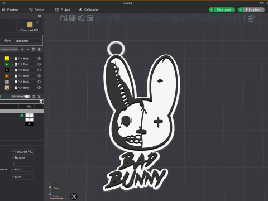Viewport: 268px width, 201px height.
Task: Switch to the Device tab
Action: point(36,9)
